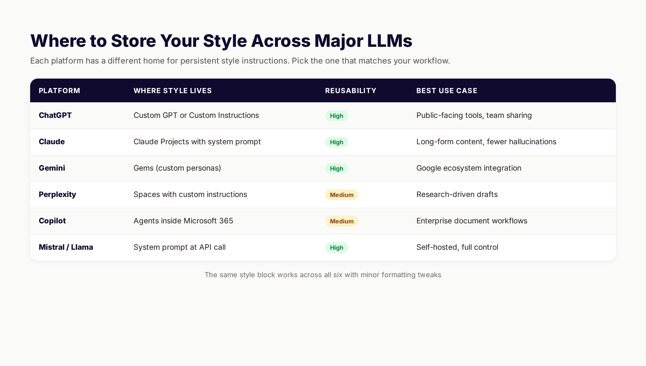Click the subtitle starting 'Each platform has a different home'
The height and width of the screenshot is (366, 646).
pos(240,61)
